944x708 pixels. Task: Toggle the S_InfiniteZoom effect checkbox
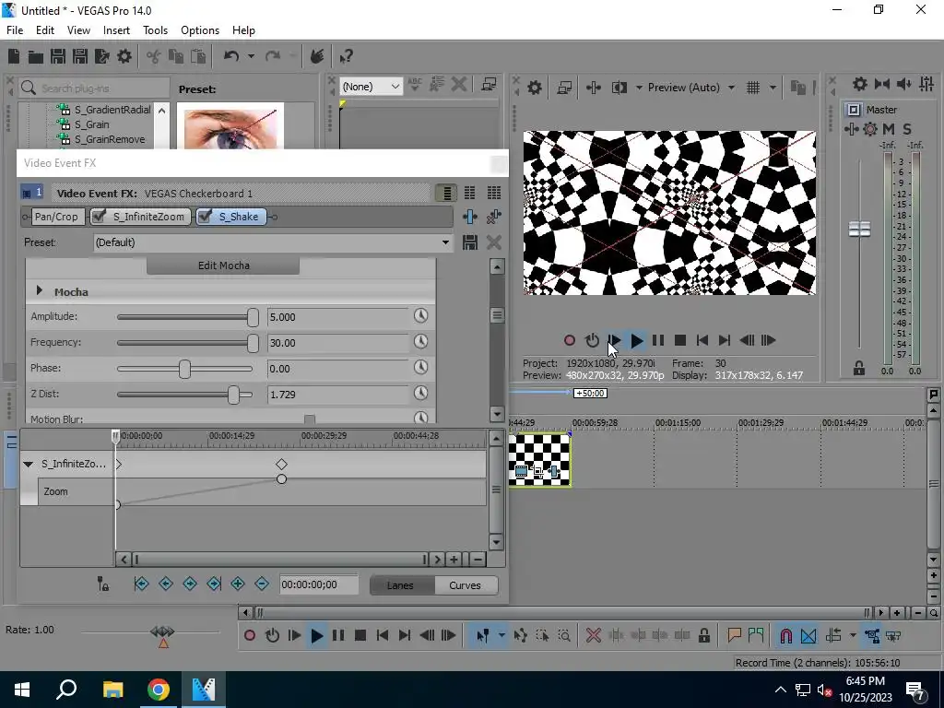coord(99,216)
